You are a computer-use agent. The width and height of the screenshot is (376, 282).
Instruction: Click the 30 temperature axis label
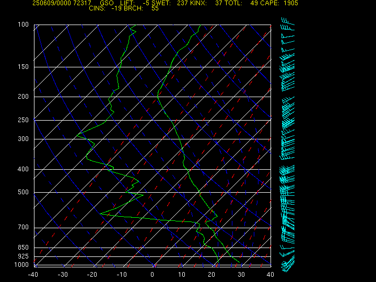pyautogui.click(x=241, y=275)
